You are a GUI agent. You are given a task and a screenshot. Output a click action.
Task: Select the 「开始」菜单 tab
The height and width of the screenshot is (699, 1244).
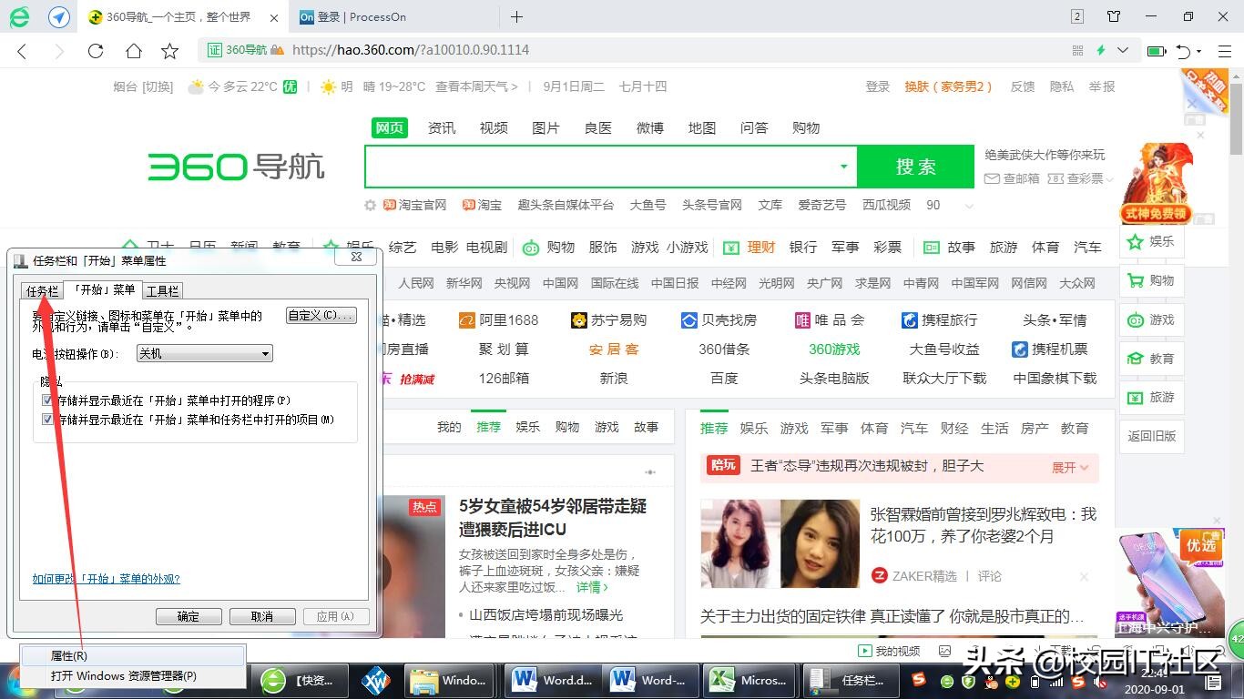(103, 289)
